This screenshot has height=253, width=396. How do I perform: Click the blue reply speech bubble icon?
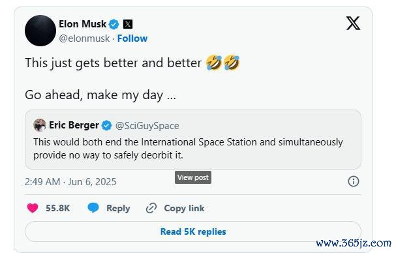(x=93, y=208)
